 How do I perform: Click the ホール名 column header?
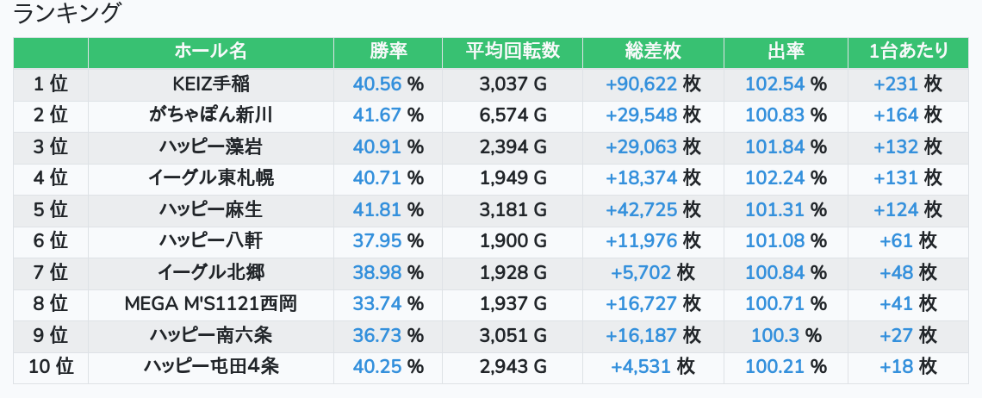pos(211,52)
